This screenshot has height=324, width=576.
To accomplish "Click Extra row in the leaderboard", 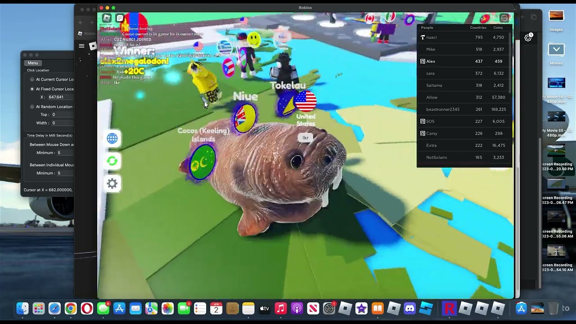I will 463,145.
